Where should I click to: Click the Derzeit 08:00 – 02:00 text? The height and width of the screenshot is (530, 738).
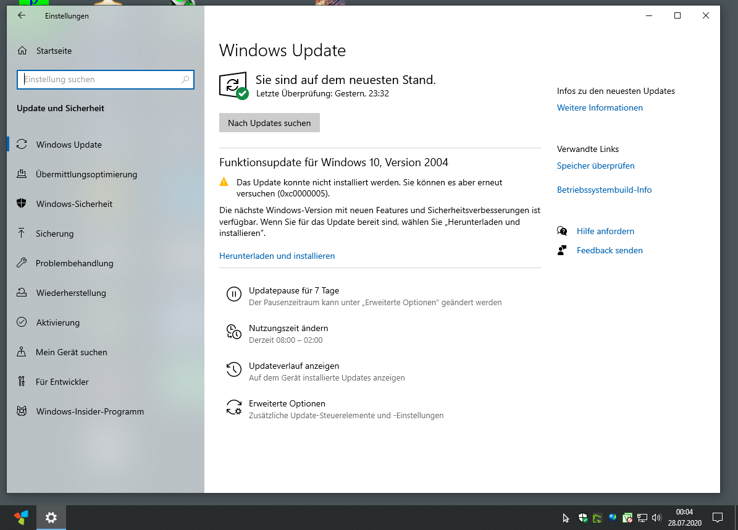pyautogui.click(x=286, y=340)
